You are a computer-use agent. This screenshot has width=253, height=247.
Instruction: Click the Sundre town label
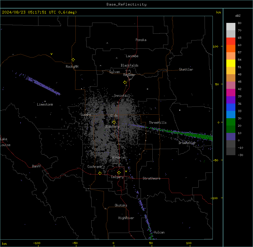point(86,115)
